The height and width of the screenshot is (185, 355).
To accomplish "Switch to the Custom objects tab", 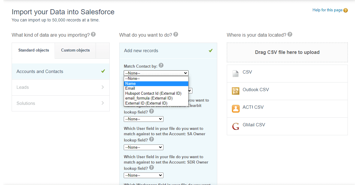I will [75, 50].
